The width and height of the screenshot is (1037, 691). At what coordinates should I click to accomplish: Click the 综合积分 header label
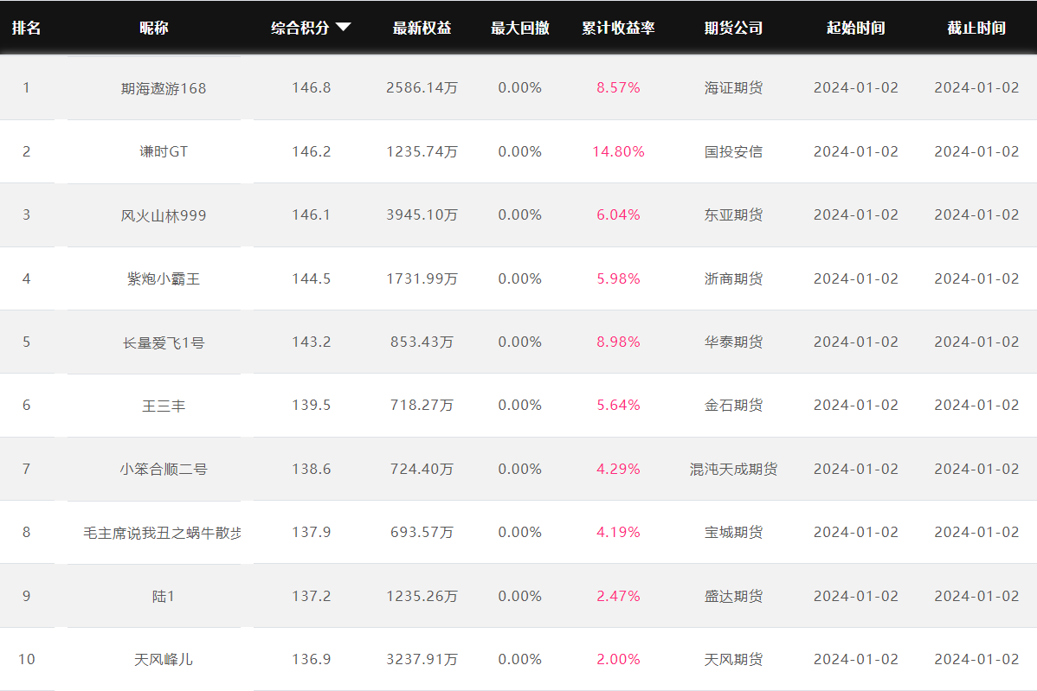pyautogui.click(x=300, y=28)
